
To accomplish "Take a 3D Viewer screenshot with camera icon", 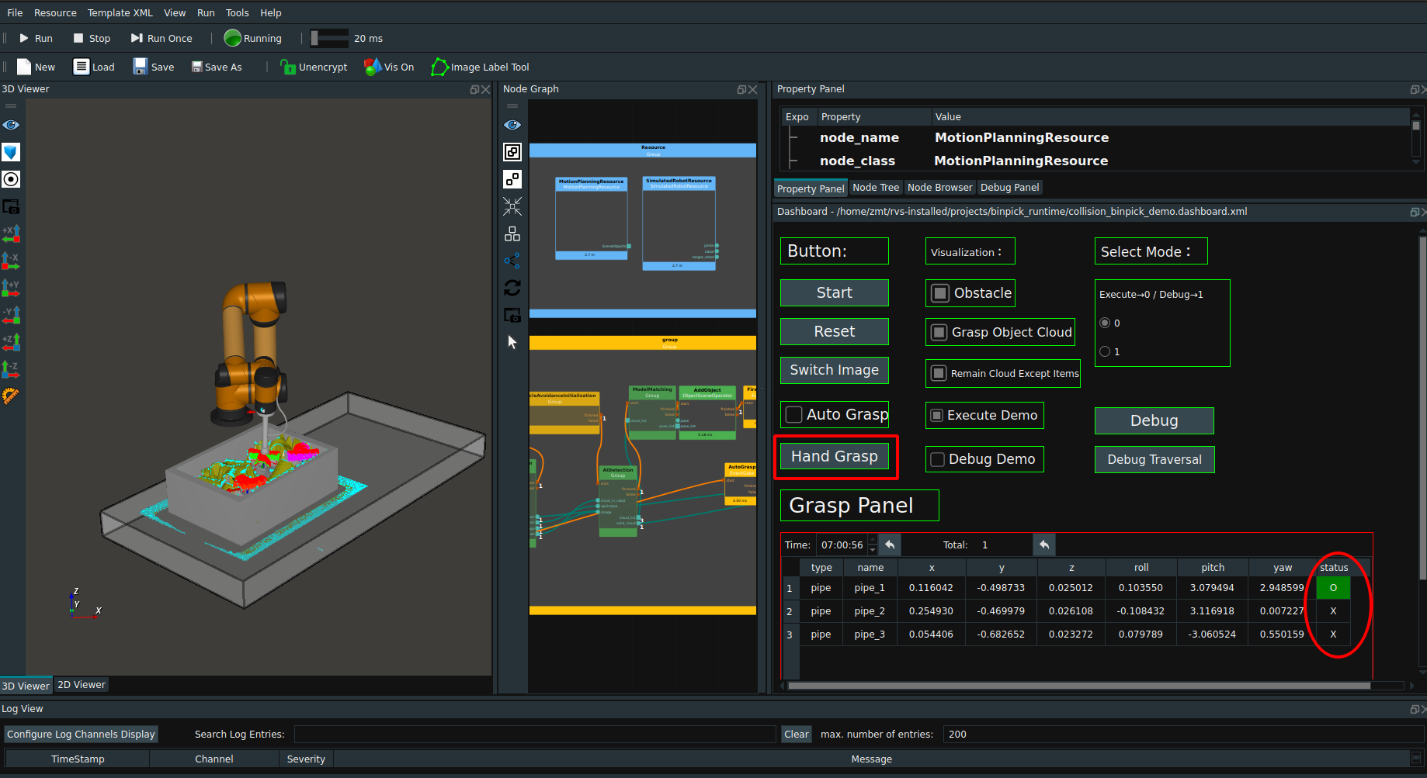I will (11, 206).
